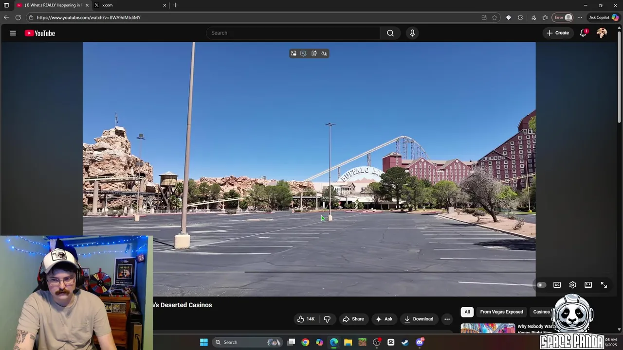Open Discord from the taskbar

coord(420,342)
